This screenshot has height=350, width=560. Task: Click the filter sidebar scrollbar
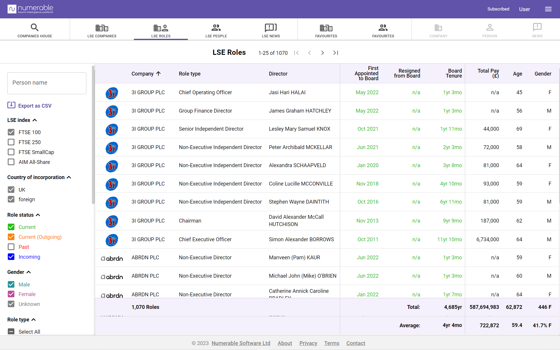(x=93, y=135)
